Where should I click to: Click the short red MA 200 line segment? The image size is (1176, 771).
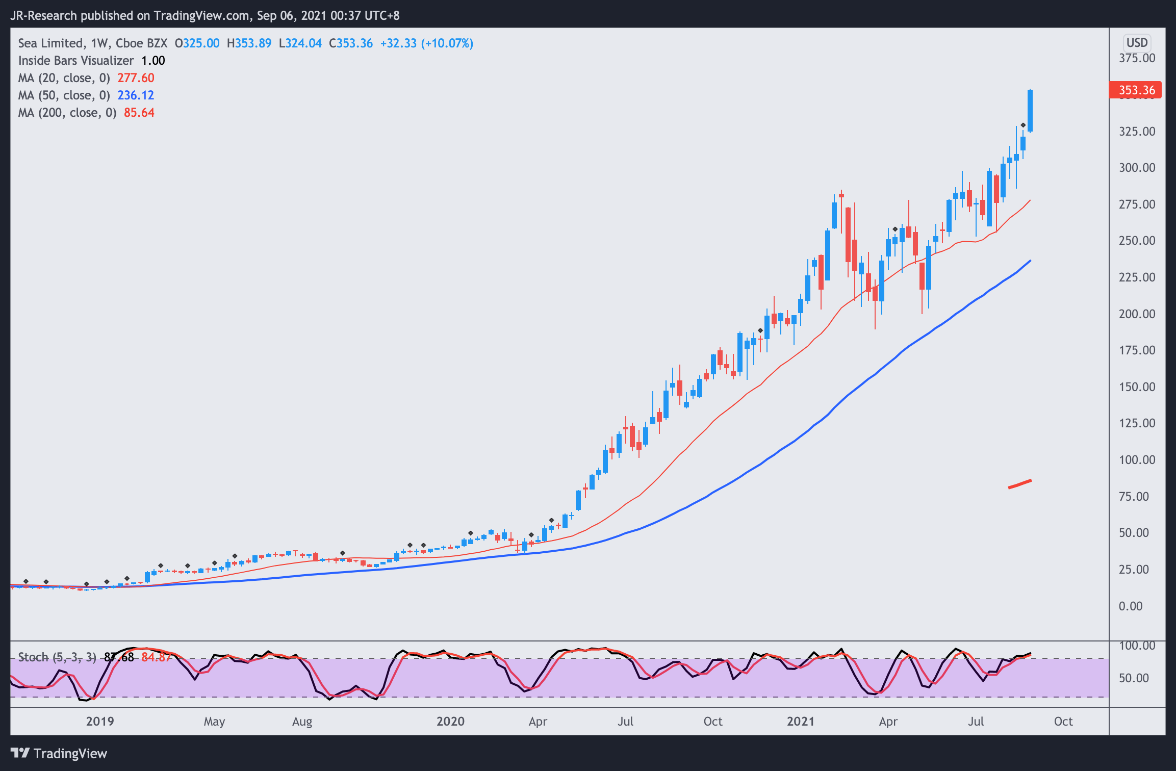coord(1020,484)
